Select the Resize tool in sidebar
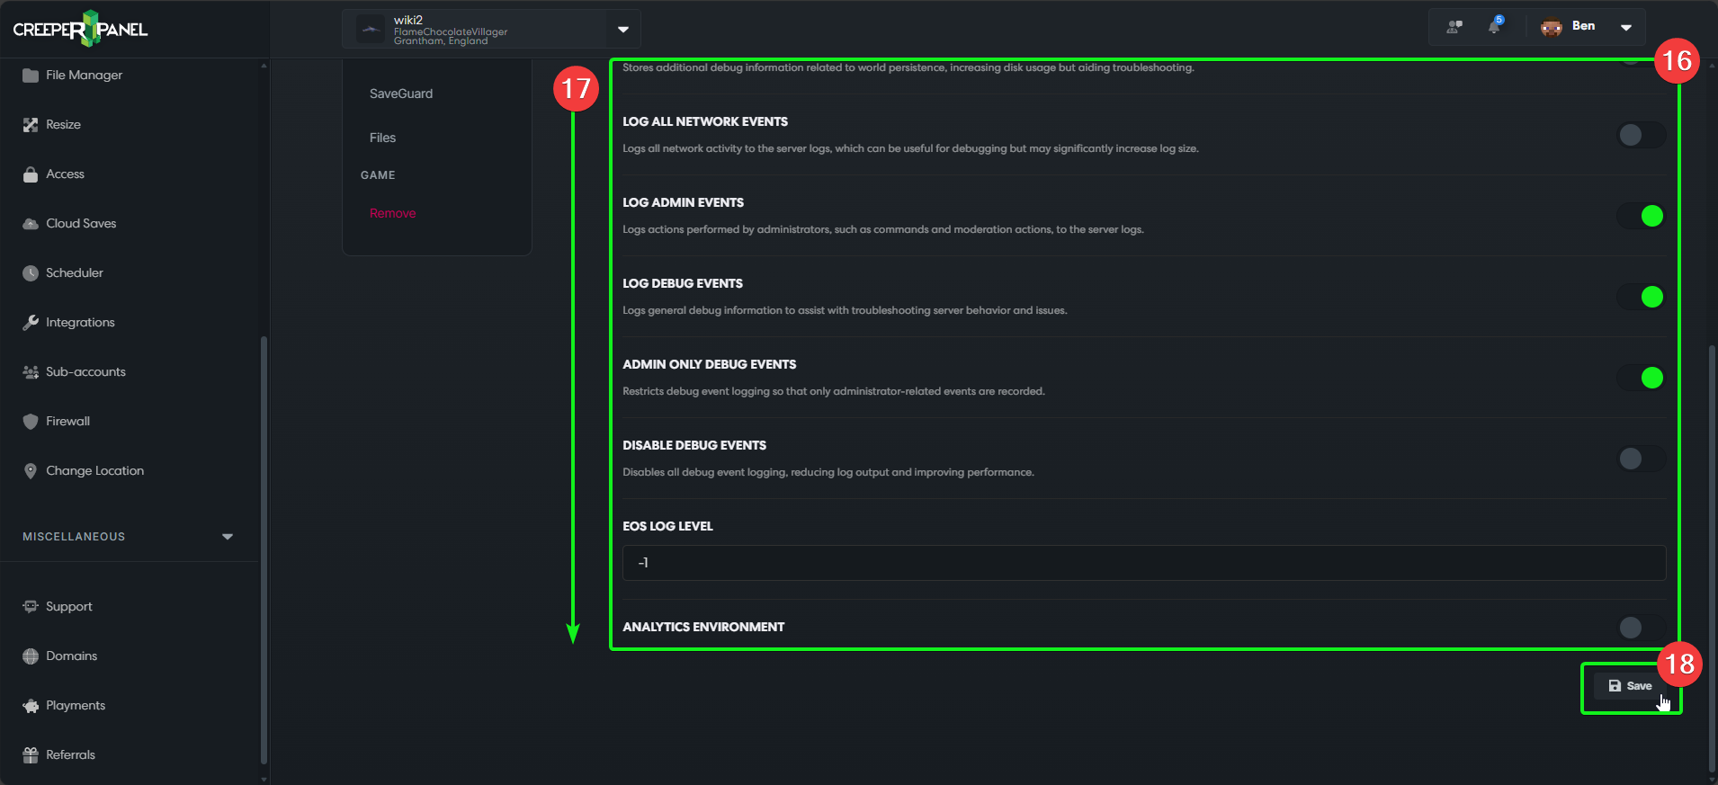 coord(63,124)
